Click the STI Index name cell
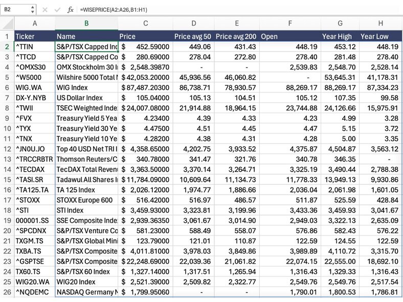The image size is (403, 302). pos(86,211)
